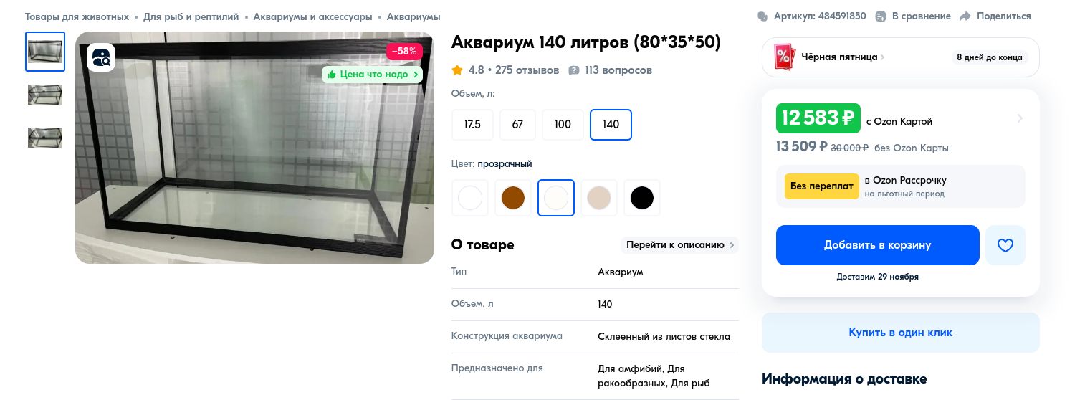Go to Товары для животных breadcrumb

[77, 16]
